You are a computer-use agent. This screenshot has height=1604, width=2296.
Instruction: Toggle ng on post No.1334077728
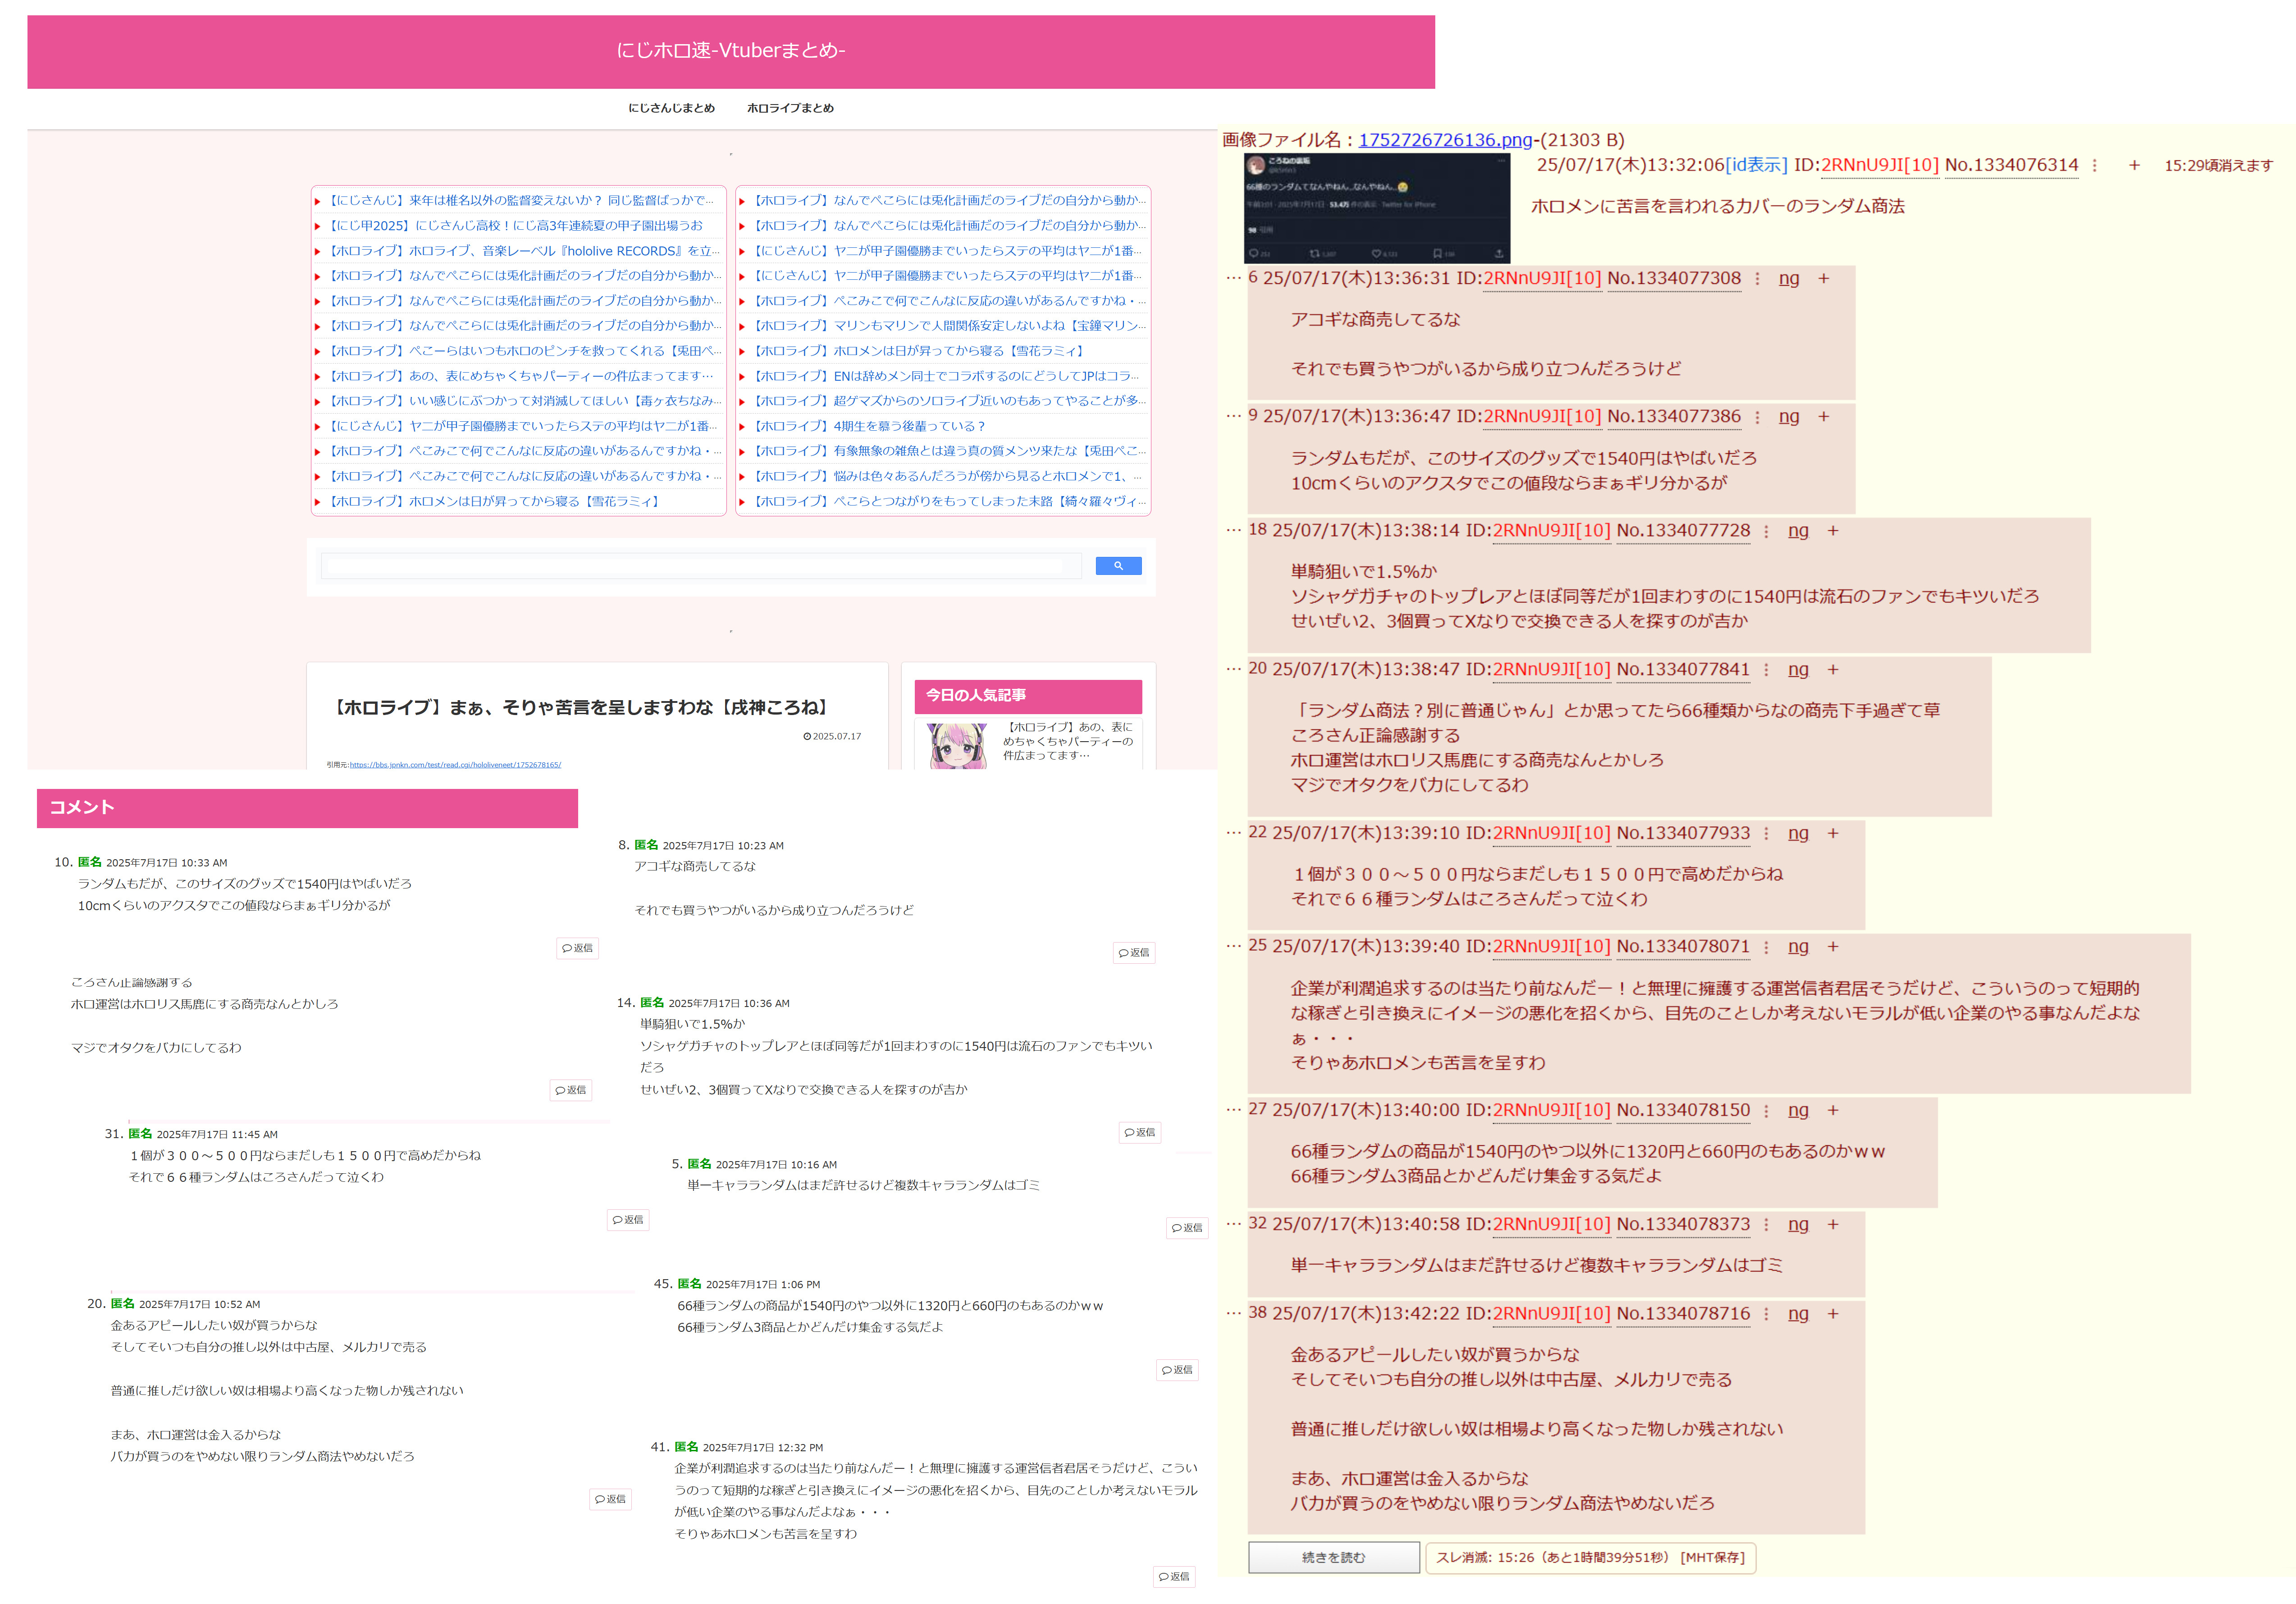pos(1798,531)
